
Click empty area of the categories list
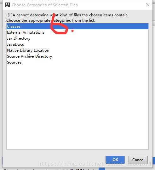pos(77,106)
